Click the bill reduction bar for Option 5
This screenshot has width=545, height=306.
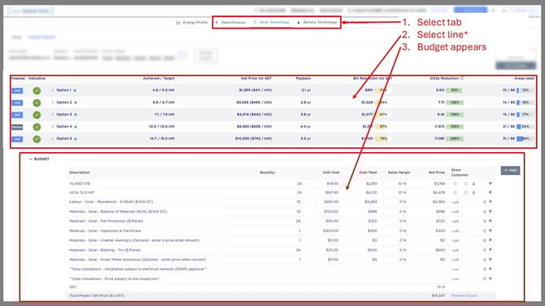tap(383, 138)
